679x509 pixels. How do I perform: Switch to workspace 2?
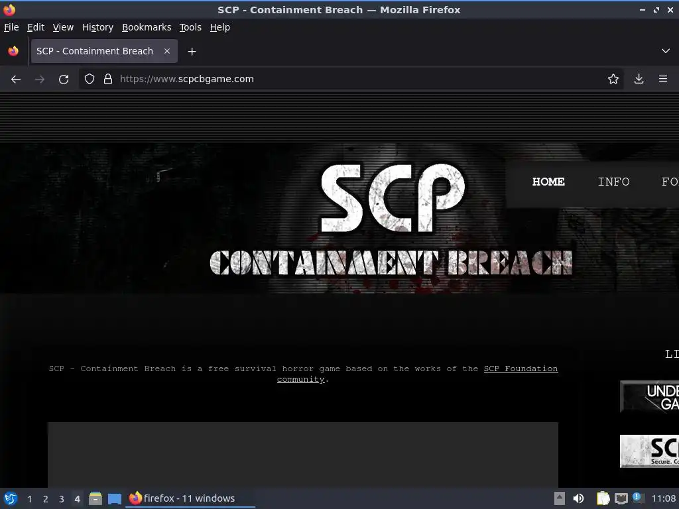(x=46, y=499)
